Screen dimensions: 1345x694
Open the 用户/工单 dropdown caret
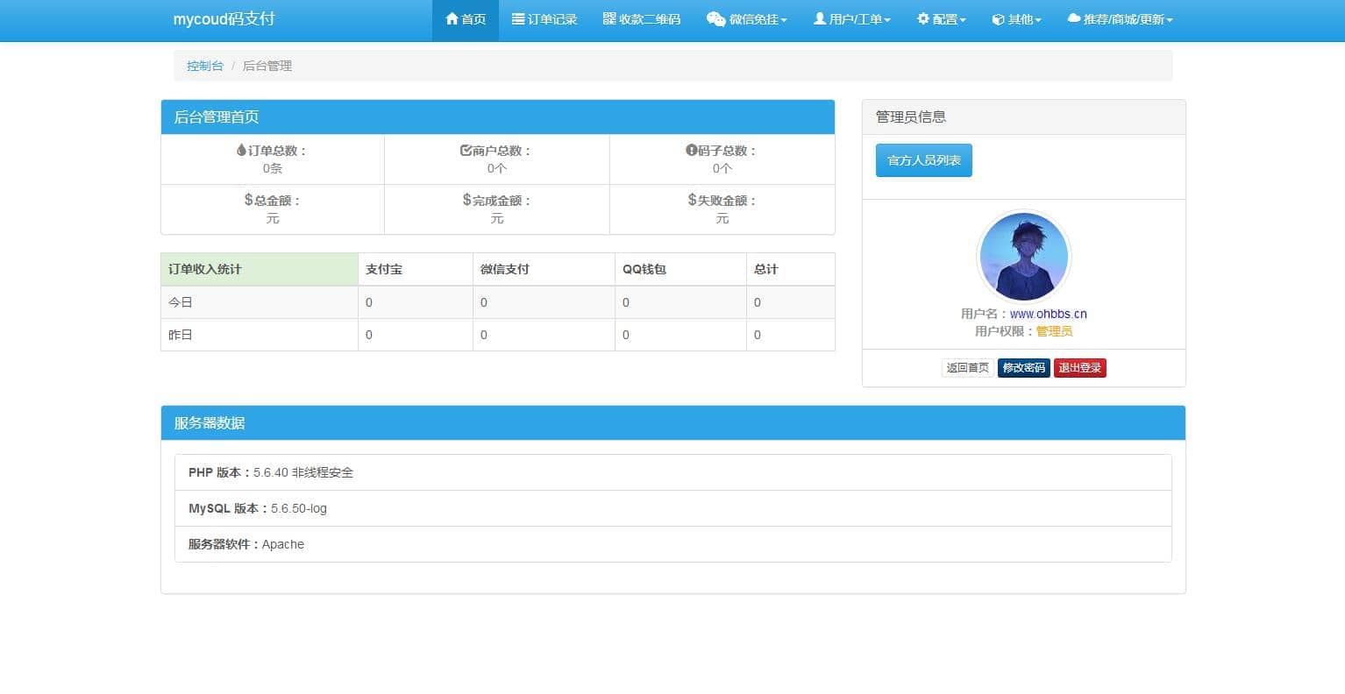click(887, 20)
